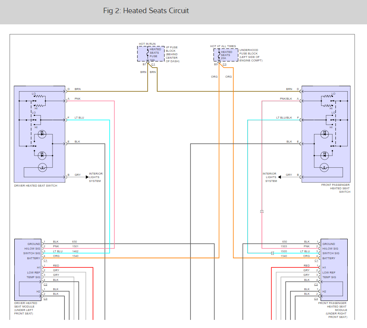367x328 pixels.
Task: Click wire number 1501 on driver module
Action: [75, 246]
